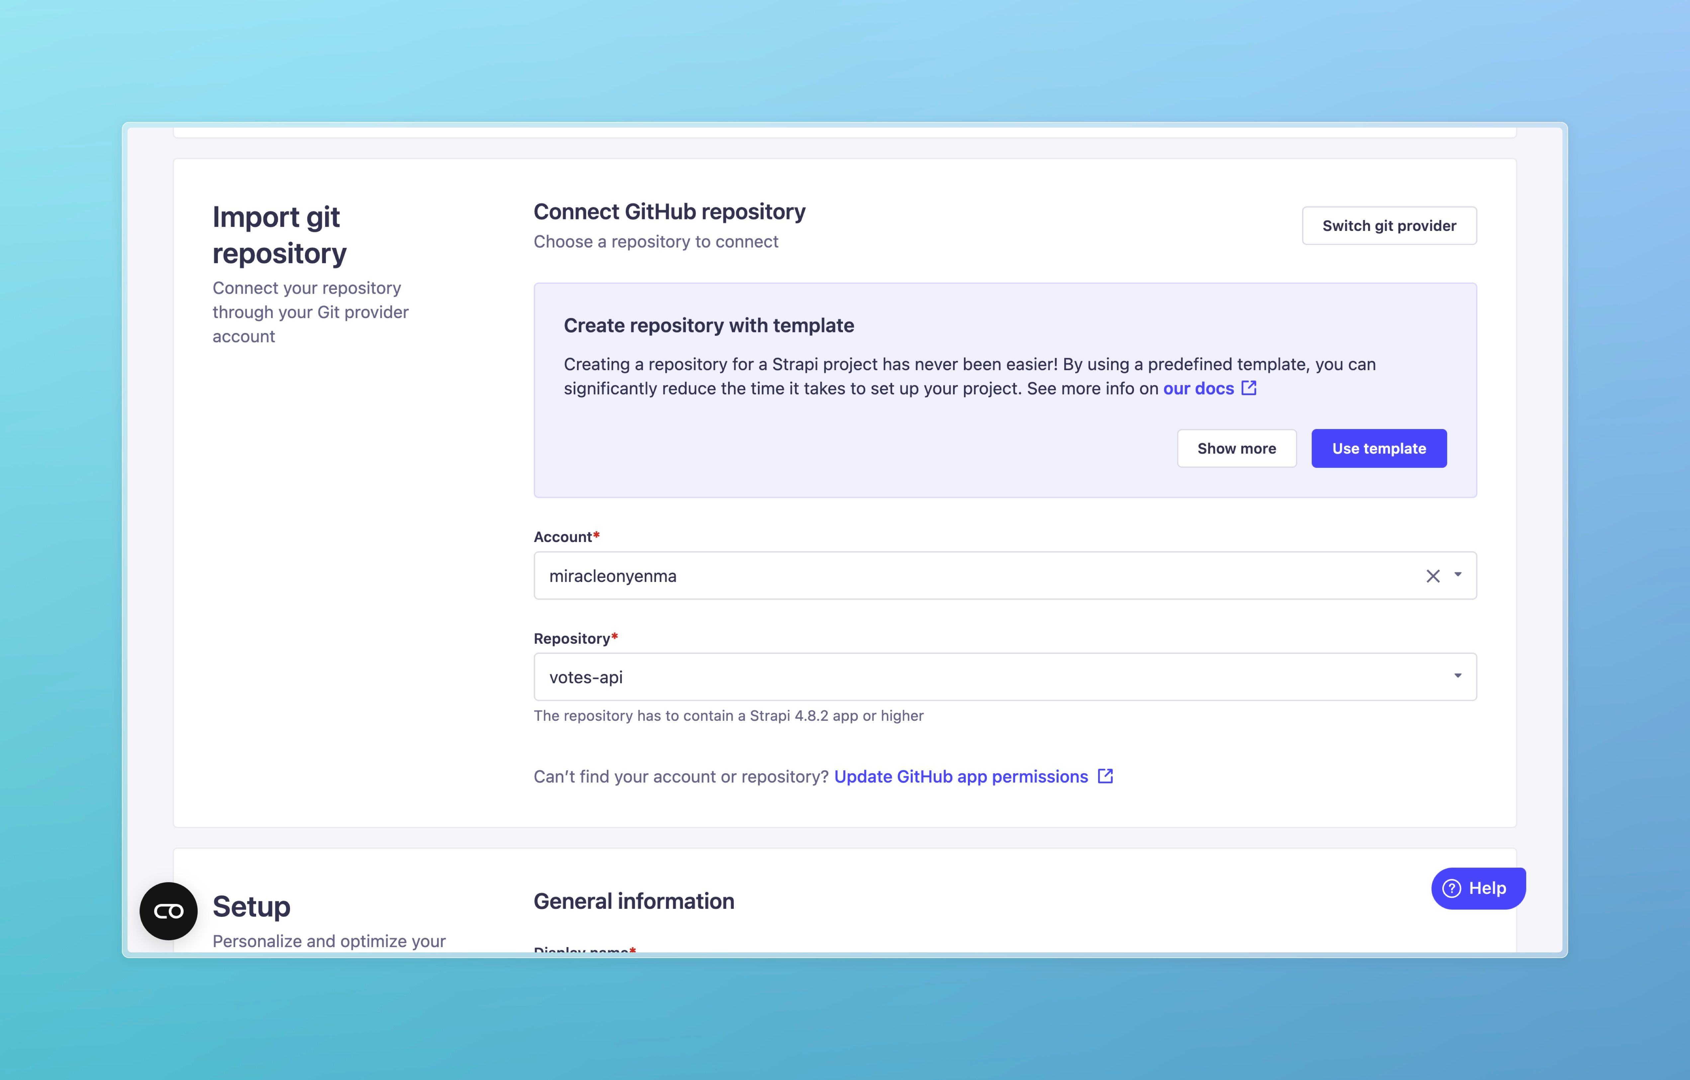Open the Account combo box showing miracleonyenma
The image size is (1690, 1080).
[x=1005, y=576]
